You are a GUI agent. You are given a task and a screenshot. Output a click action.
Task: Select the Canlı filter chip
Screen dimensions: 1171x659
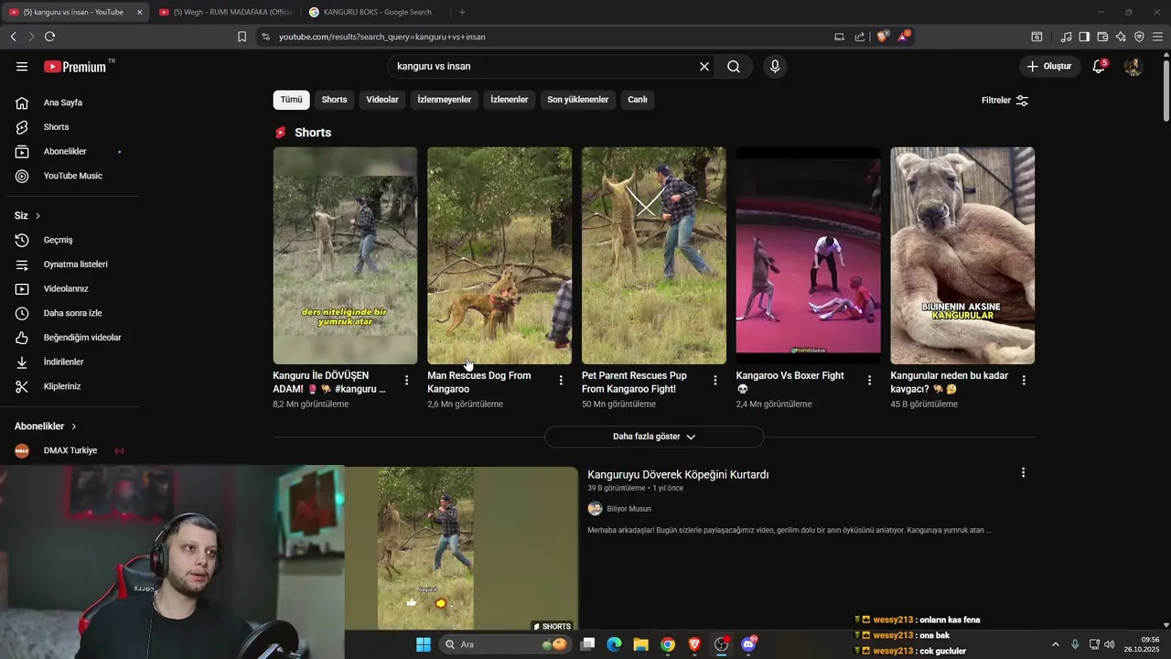[638, 100]
